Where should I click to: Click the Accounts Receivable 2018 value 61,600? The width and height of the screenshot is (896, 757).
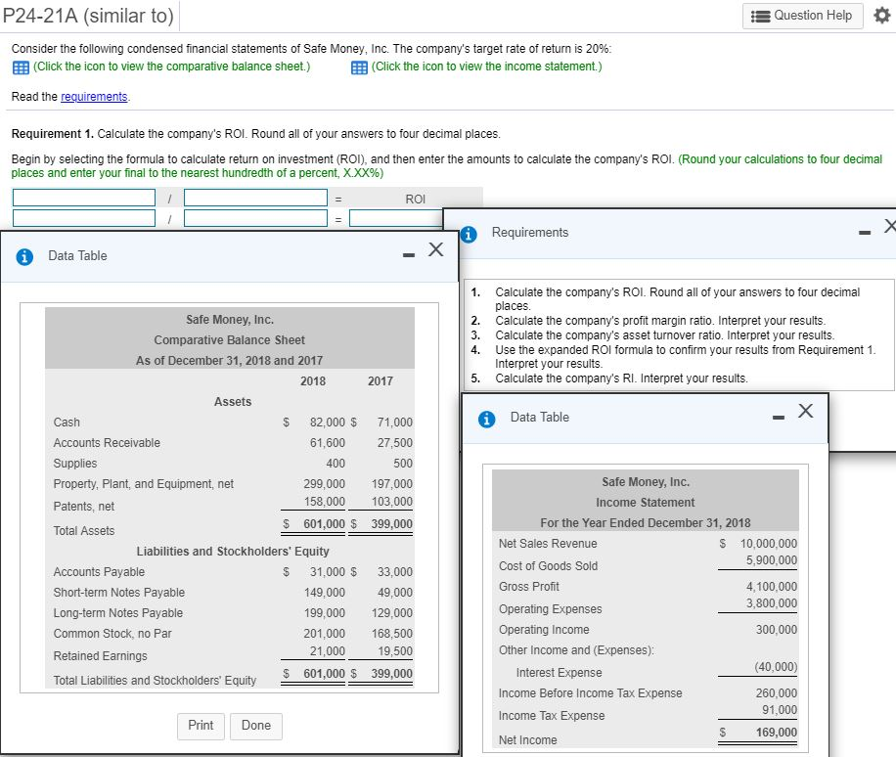click(328, 443)
